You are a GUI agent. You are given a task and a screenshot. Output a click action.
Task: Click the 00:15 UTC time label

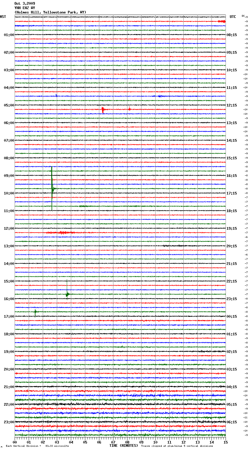(x=232, y=317)
